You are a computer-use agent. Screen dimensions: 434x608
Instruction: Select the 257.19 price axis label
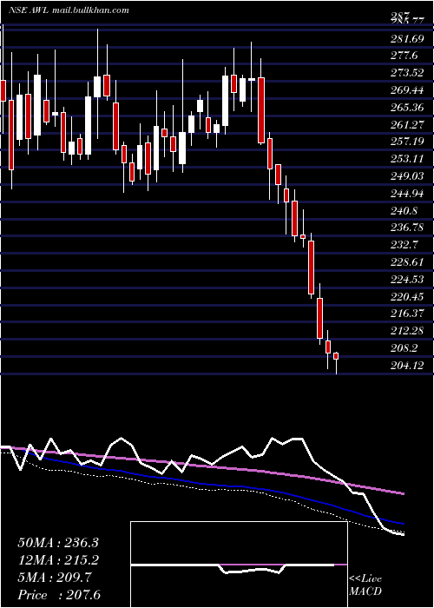406,142
